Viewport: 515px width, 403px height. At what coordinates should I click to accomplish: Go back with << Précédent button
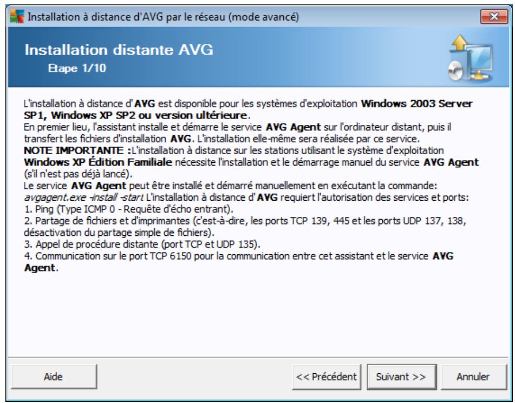click(x=326, y=376)
